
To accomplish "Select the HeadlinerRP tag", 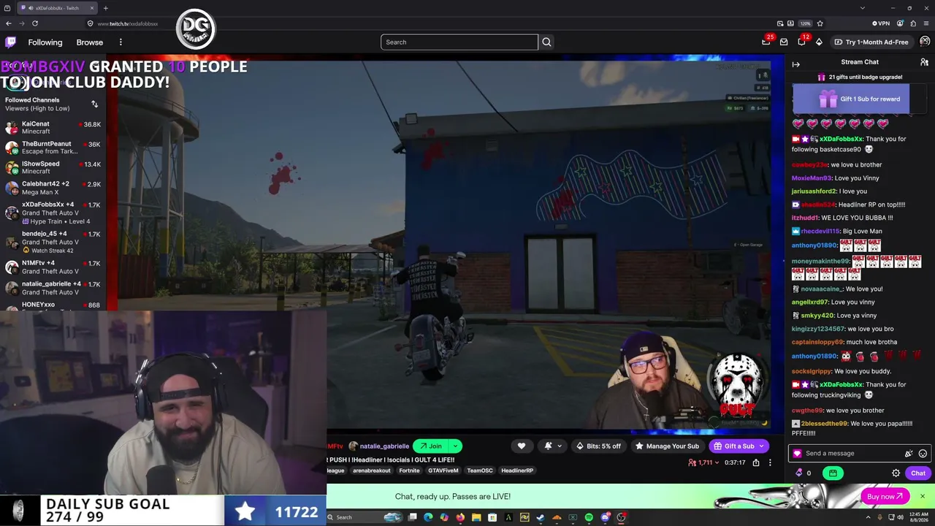I will click(517, 470).
